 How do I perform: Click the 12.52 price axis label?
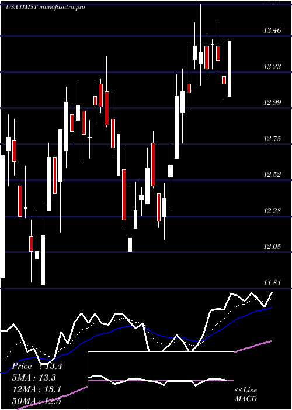[272, 175]
